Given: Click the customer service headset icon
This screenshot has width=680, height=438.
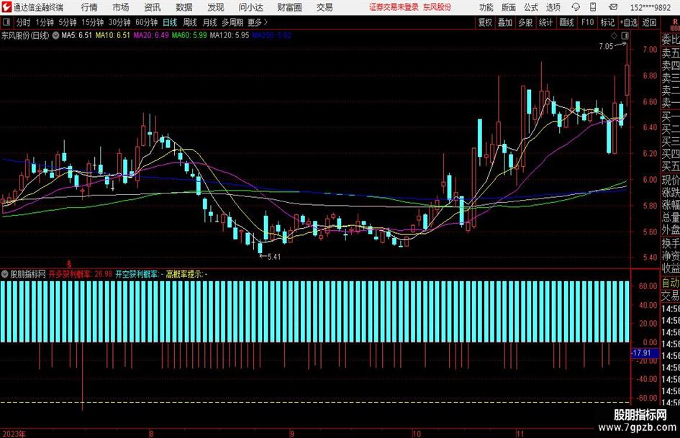Looking at the screenshot, I should click(576, 7).
